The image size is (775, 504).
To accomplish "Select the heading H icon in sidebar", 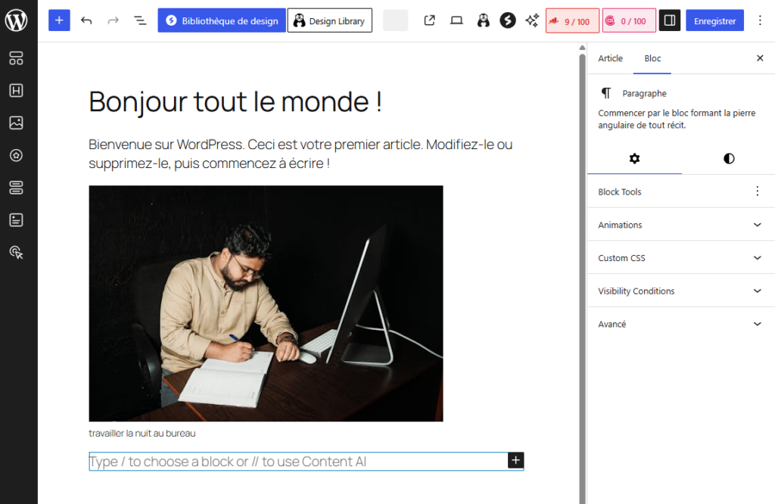I will point(17,90).
